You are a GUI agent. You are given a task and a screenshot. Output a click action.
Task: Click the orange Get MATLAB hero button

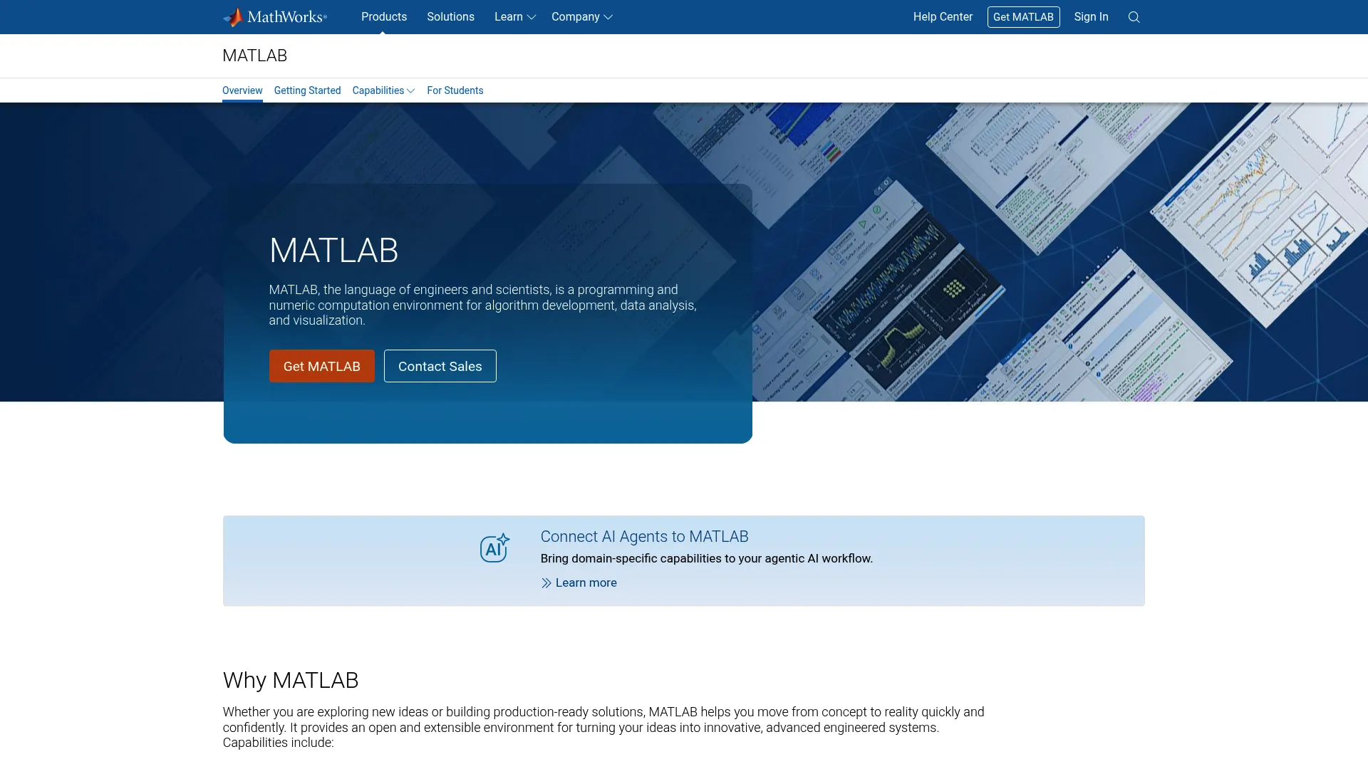(321, 366)
